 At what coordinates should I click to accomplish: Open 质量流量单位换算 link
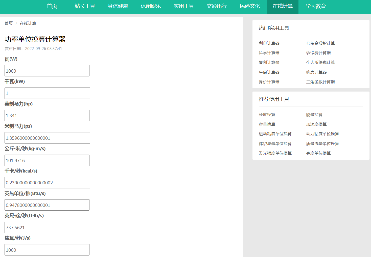coord(322,144)
